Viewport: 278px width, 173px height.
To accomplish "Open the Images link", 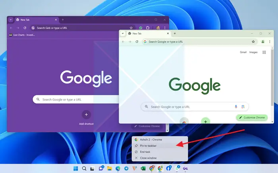I will point(253,52).
